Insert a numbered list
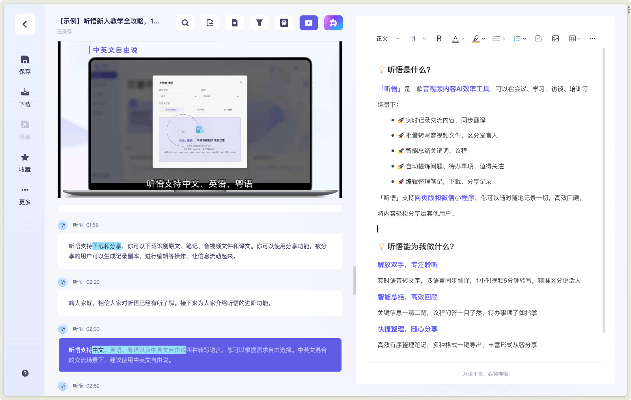631x400 pixels. click(497, 39)
